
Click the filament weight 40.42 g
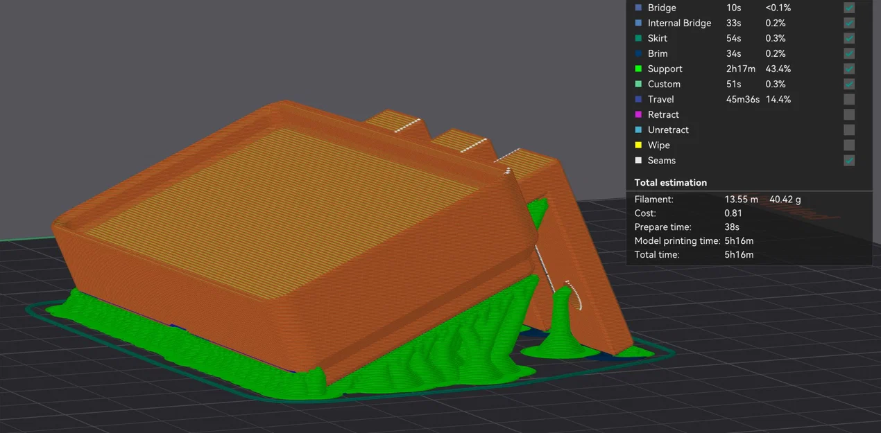(x=785, y=199)
